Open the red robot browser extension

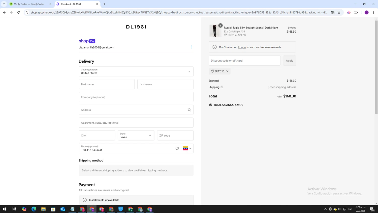pyautogui.click(x=349, y=12)
